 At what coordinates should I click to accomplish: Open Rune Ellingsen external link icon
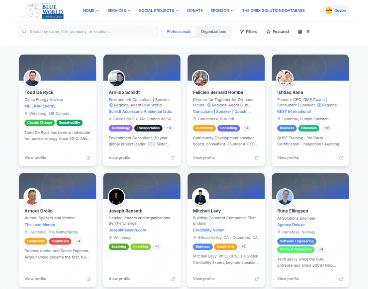pyautogui.click(x=341, y=279)
